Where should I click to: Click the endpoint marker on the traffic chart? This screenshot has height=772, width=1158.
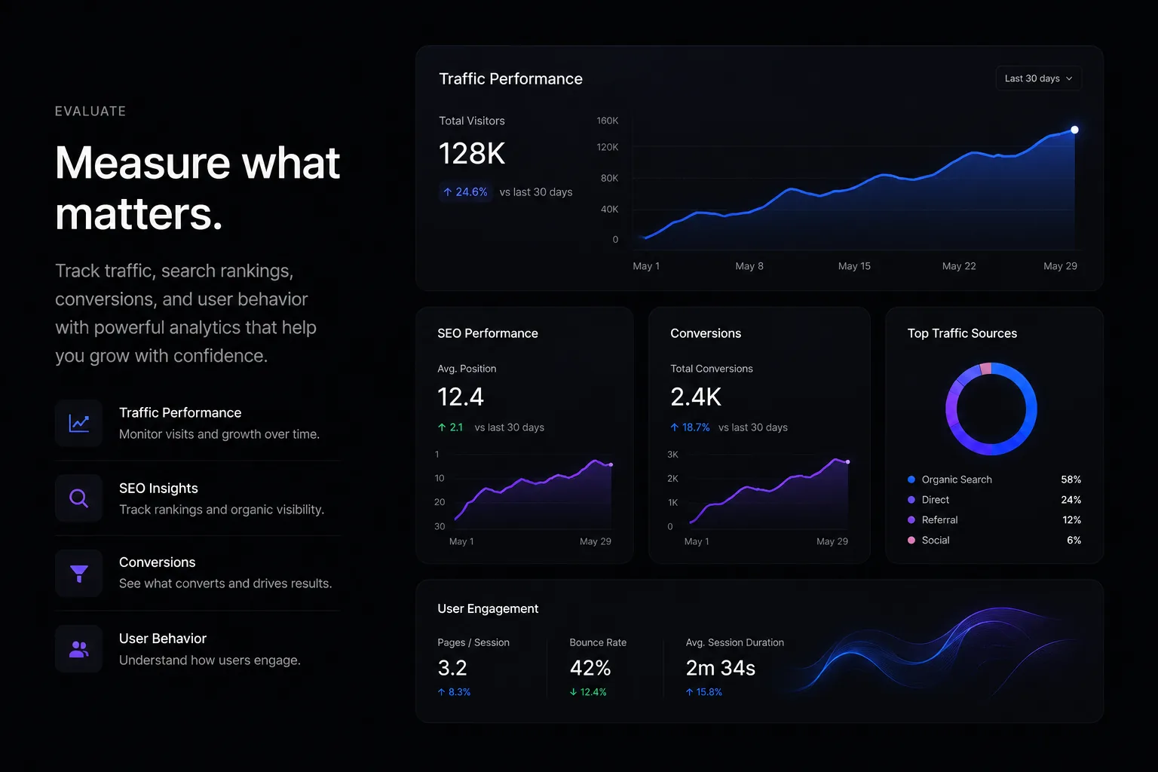tap(1074, 130)
